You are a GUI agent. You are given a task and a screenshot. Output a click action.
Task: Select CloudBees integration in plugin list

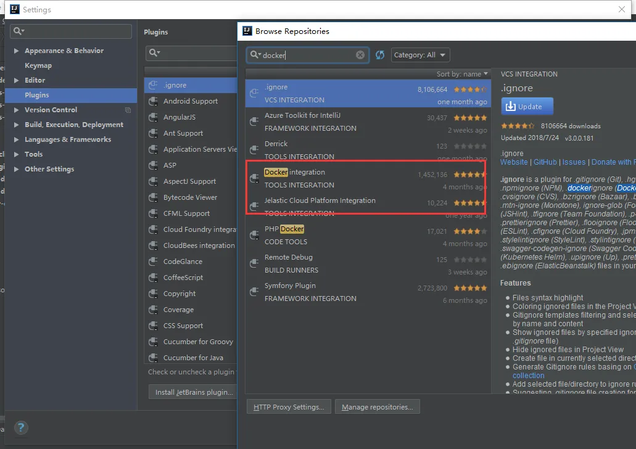point(191,245)
